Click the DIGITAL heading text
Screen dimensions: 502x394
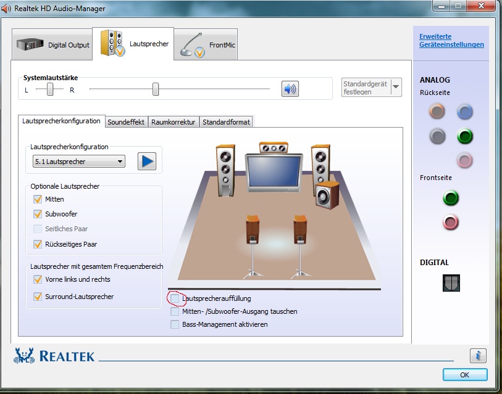(x=434, y=263)
